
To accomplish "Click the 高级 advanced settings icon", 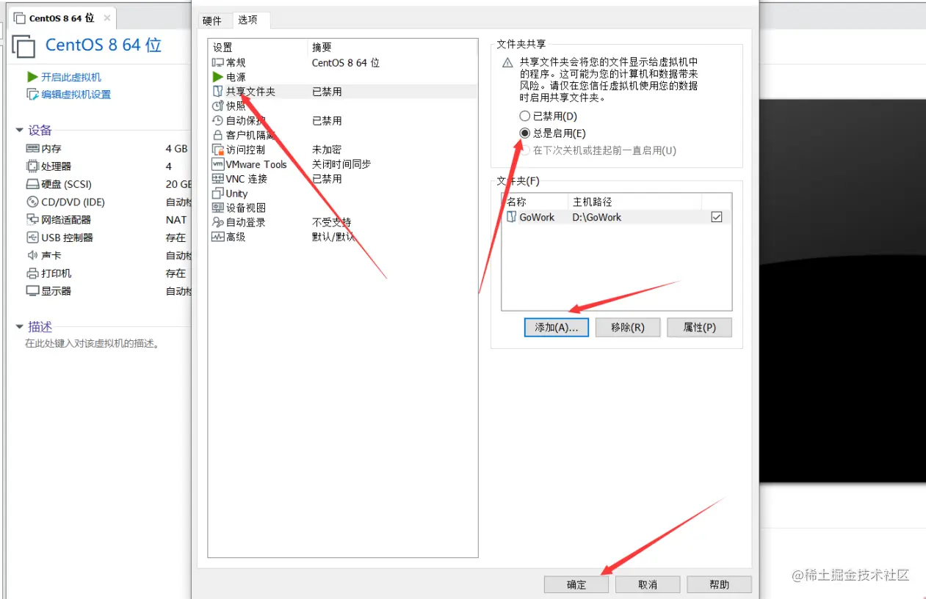I will tap(217, 237).
